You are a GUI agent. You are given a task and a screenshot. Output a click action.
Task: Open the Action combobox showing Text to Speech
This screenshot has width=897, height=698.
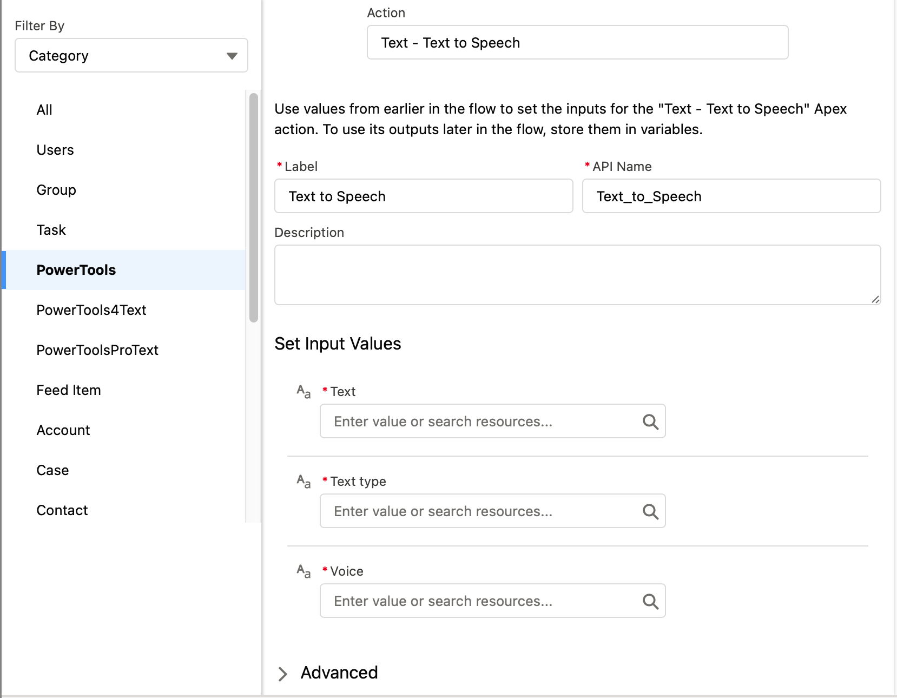point(577,42)
